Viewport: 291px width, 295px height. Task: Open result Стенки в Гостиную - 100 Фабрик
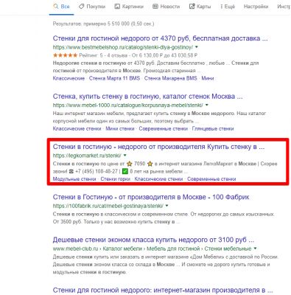coord(151,197)
